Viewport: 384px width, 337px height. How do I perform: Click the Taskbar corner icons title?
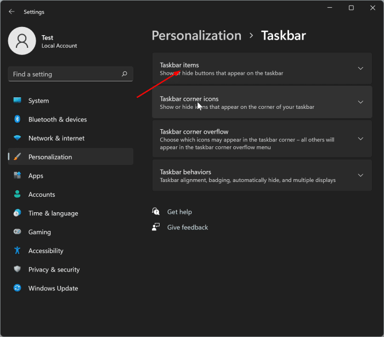pyautogui.click(x=189, y=98)
